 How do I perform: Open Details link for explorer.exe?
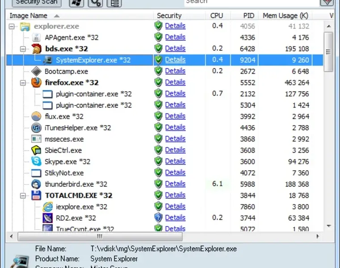click(x=175, y=26)
